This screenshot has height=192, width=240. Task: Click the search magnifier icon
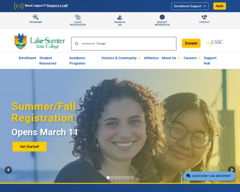(x=77, y=44)
